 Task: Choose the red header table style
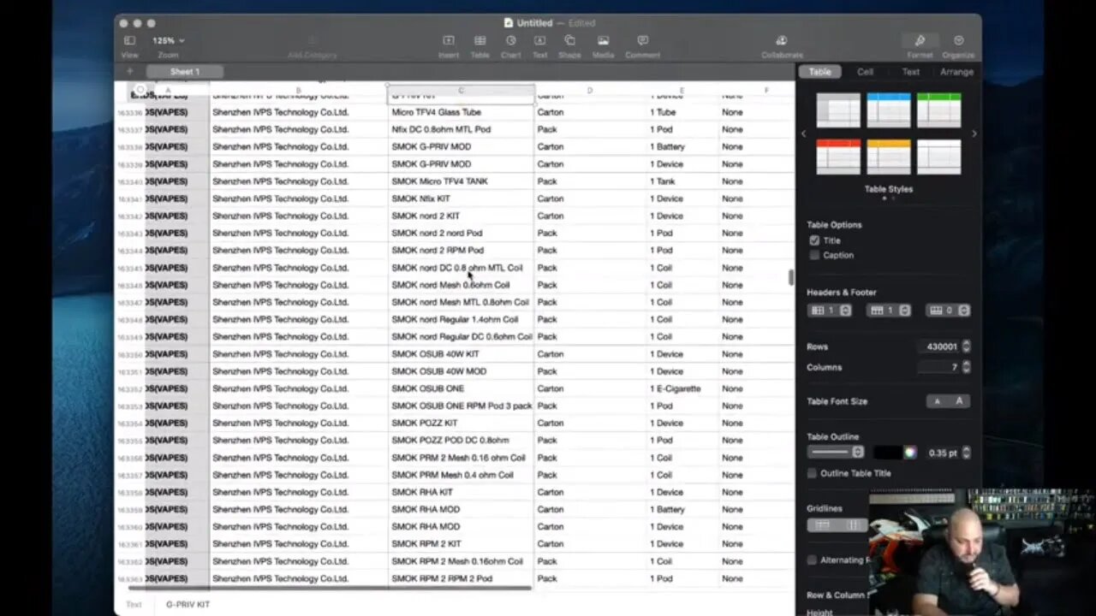pos(838,157)
